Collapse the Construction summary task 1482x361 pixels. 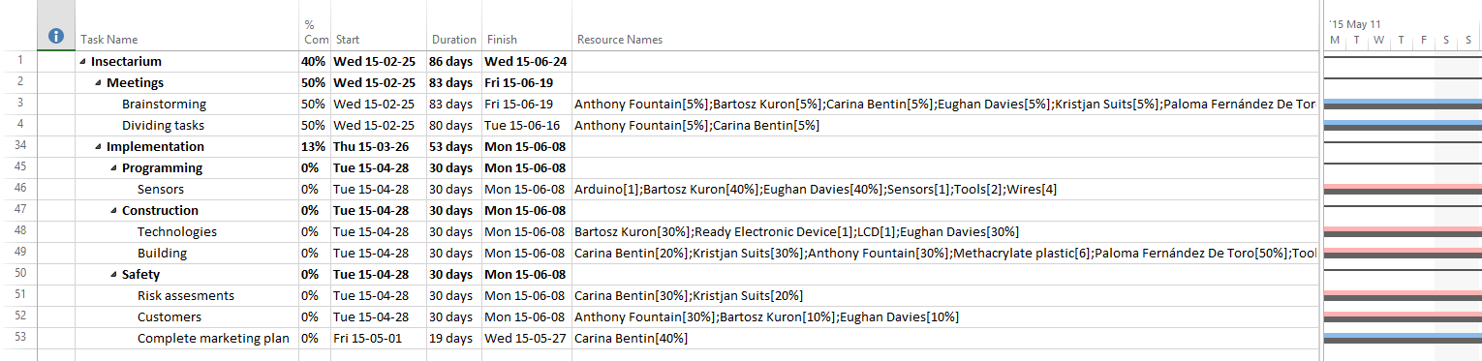pyautogui.click(x=113, y=211)
